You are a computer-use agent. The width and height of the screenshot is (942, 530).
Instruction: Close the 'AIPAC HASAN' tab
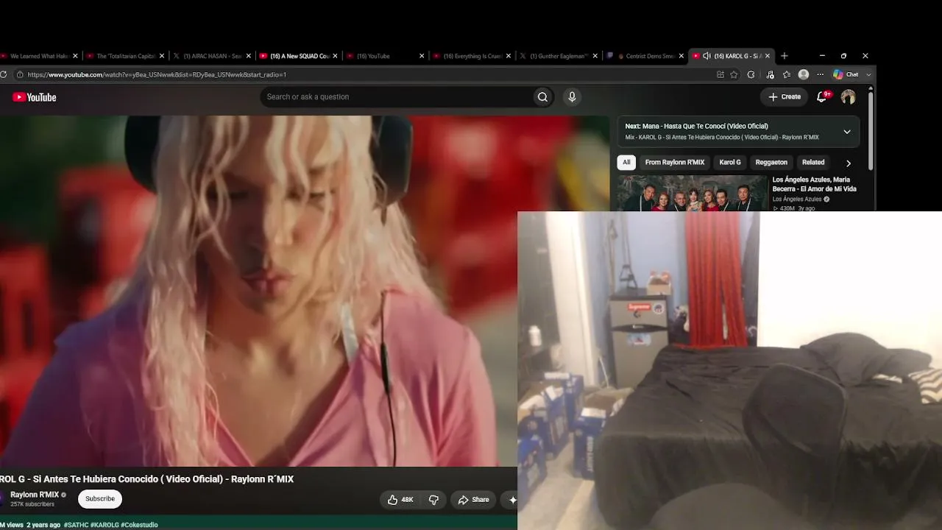click(249, 56)
